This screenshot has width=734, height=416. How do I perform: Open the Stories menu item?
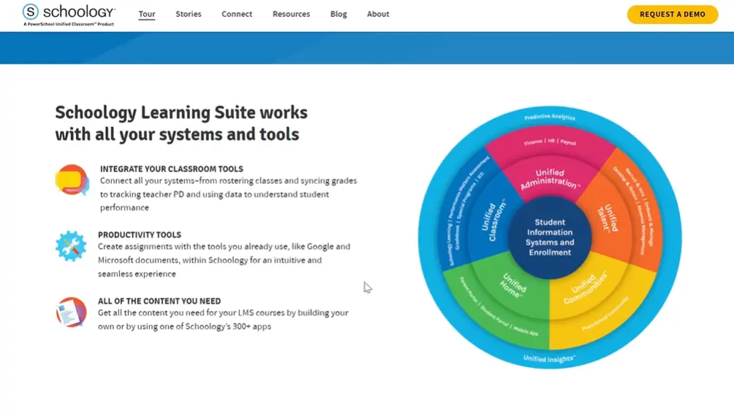tap(188, 14)
